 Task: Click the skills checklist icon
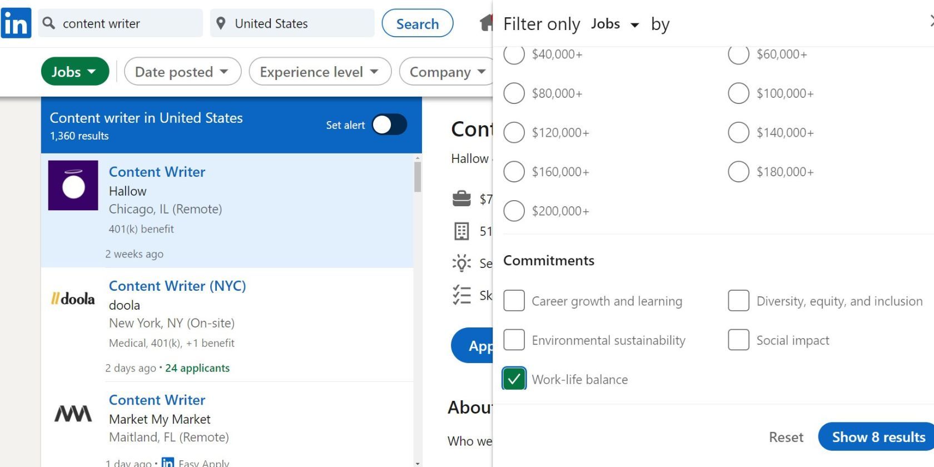[x=461, y=295]
